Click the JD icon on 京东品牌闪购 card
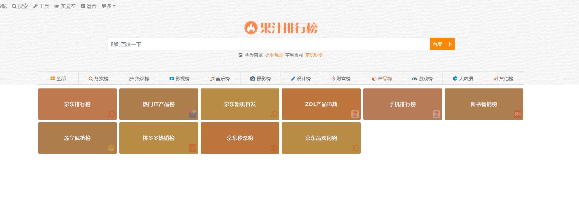The height and width of the screenshot is (222, 579). pyautogui.click(x=355, y=148)
